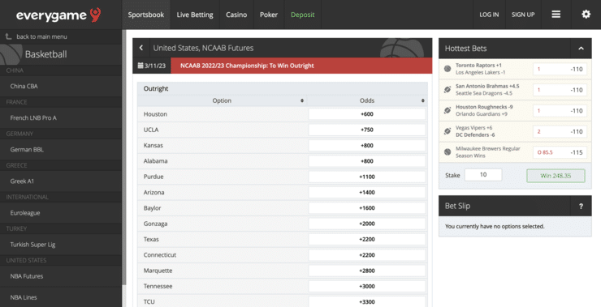The width and height of the screenshot is (601, 307).
Task: Pick DC Defenders -6 at -110
Action: [560, 131]
